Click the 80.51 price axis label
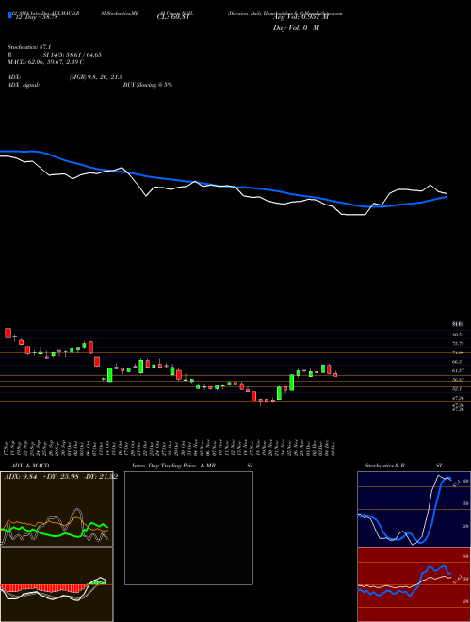The image size is (471, 622). (x=459, y=335)
